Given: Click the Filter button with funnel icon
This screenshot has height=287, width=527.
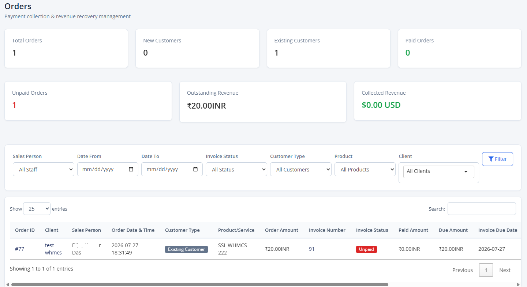Looking at the screenshot, I should pyautogui.click(x=497, y=159).
